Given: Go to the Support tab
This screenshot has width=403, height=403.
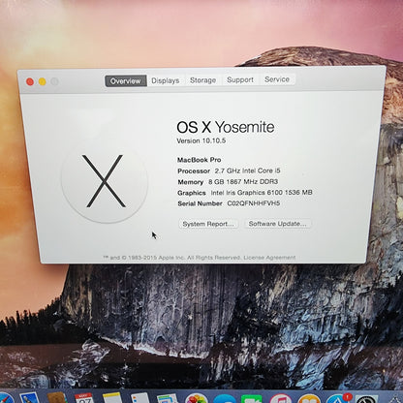Looking at the screenshot, I should pos(240,79).
